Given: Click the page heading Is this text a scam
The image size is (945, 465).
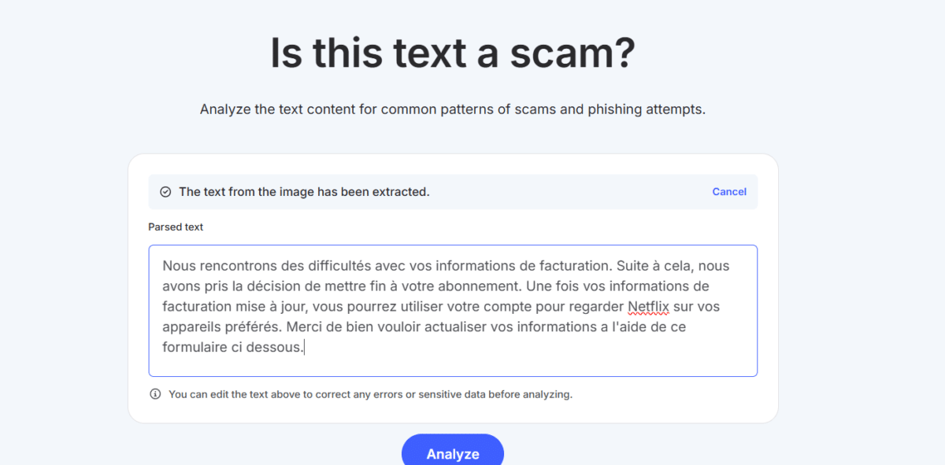Looking at the screenshot, I should click(453, 52).
